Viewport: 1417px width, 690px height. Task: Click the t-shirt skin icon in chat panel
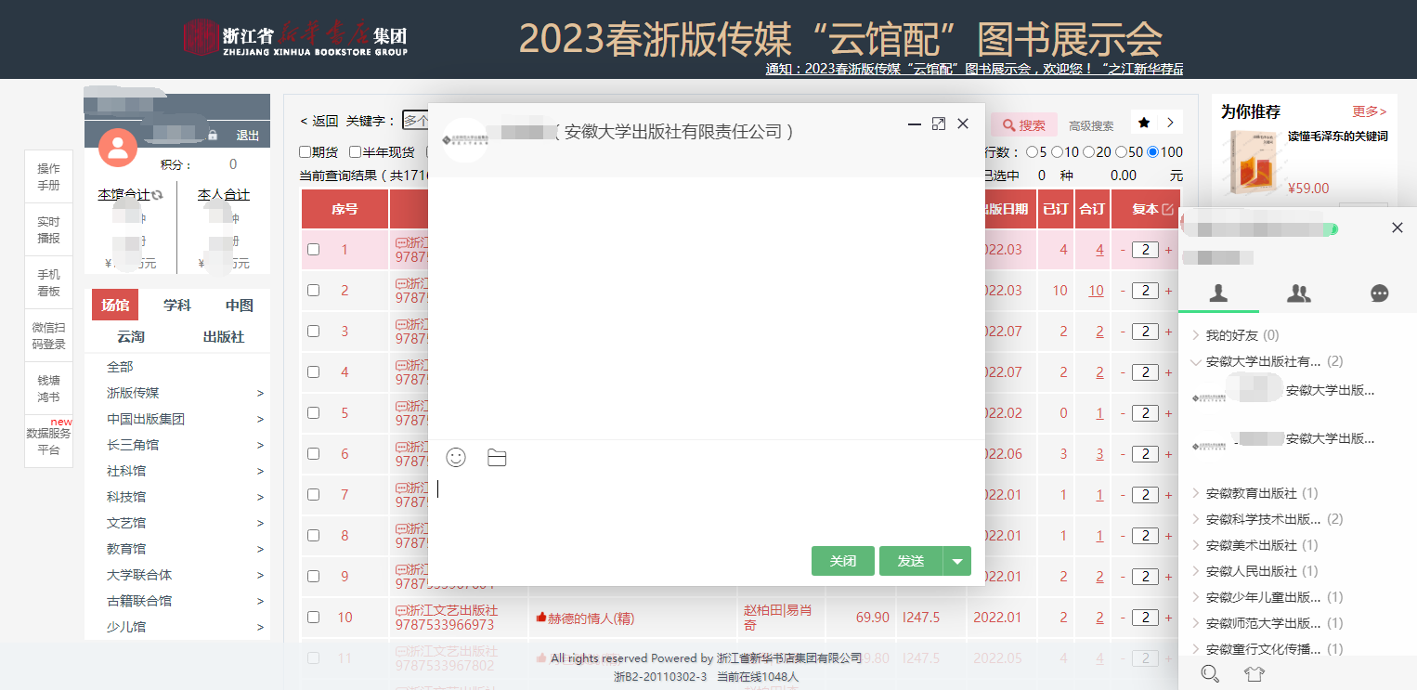click(x=1255, y=673)
